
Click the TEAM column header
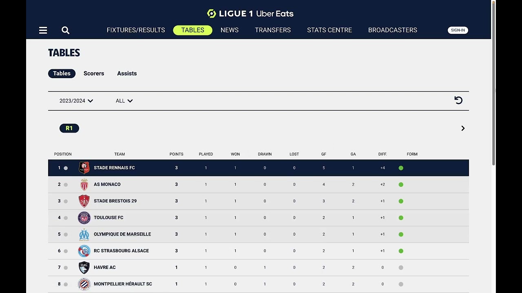(x=119, y=154)
